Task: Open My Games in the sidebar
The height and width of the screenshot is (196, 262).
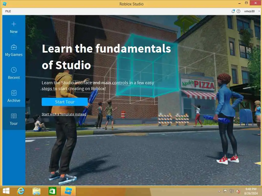Action: (x=14, y=51)
